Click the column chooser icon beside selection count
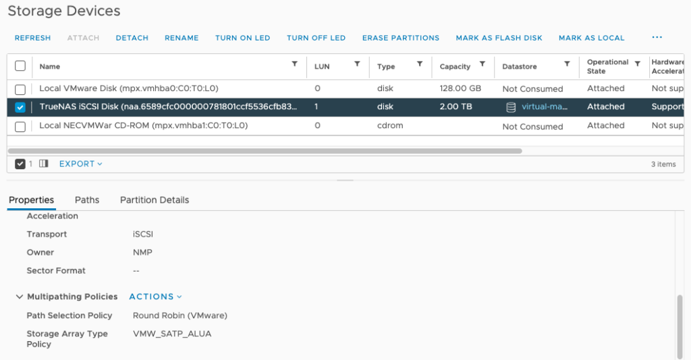The width and height of the screenshot is (691, 360). (44, 164)
